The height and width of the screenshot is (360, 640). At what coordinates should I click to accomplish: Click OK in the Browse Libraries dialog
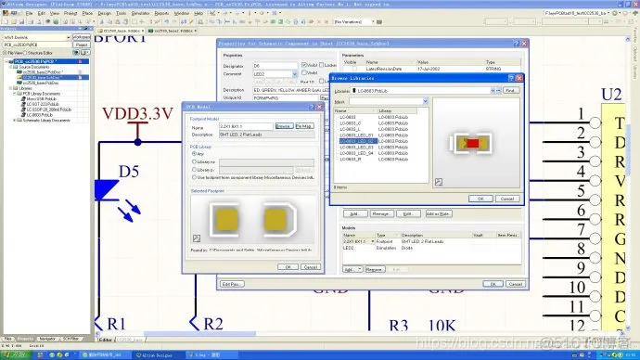click(x=480, y=199)
